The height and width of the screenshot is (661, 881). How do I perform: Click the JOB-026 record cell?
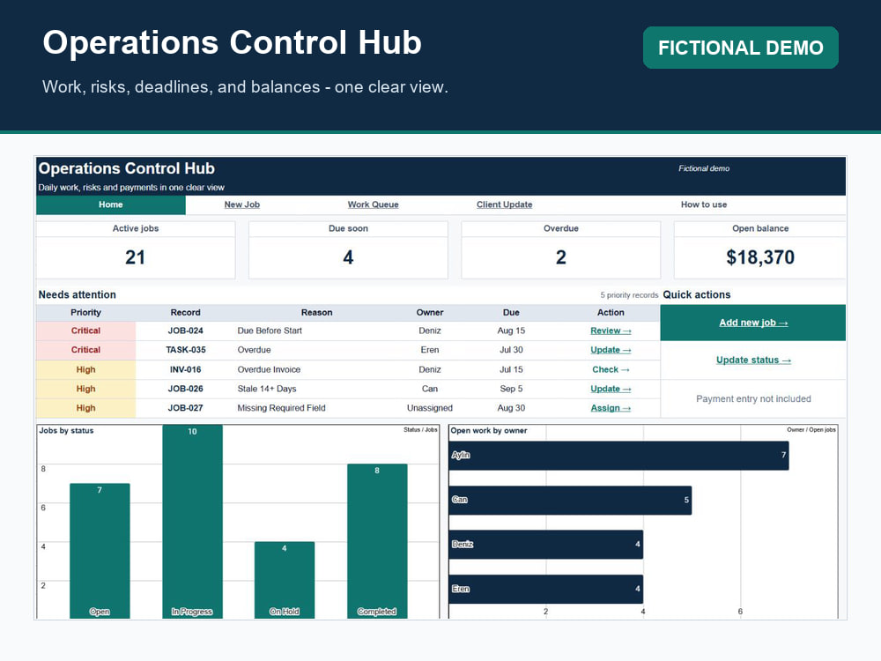[185, 389]
